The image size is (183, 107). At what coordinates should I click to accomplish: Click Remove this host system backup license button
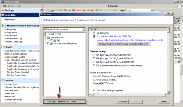tap(124, 44)
